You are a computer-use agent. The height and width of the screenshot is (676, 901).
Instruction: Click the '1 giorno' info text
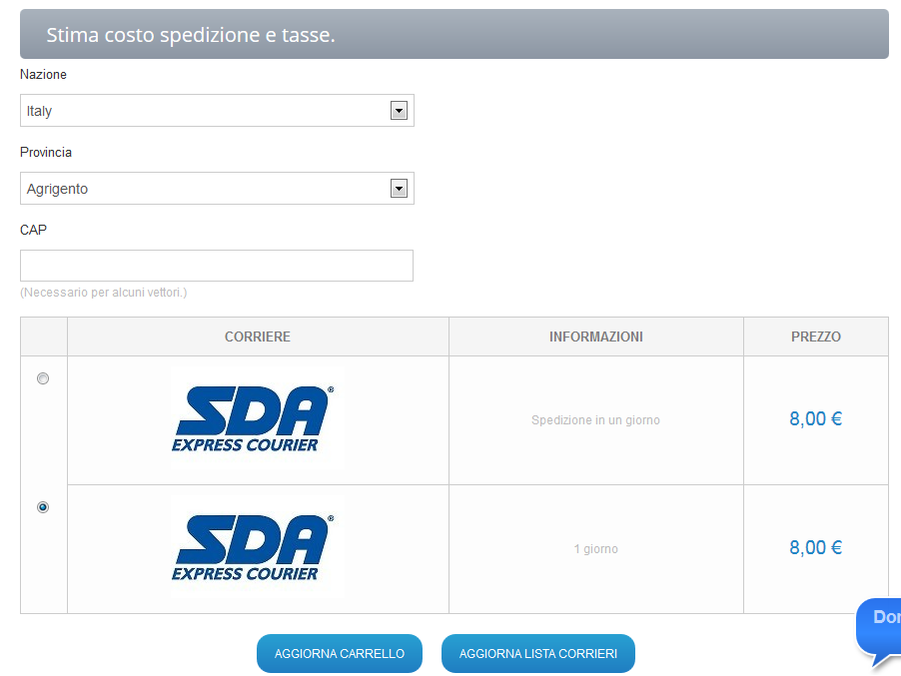coord(596,549)
